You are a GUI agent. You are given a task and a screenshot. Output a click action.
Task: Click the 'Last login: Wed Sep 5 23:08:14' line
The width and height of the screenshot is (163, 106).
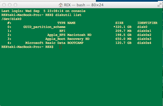point(43,11)
